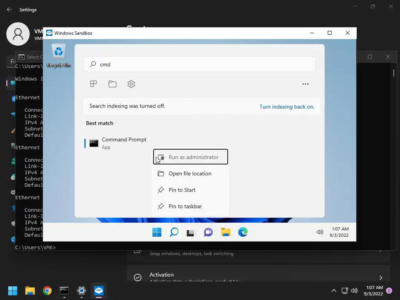
Task: Expand the Activation settings chevron
Action: click(380, 278)
